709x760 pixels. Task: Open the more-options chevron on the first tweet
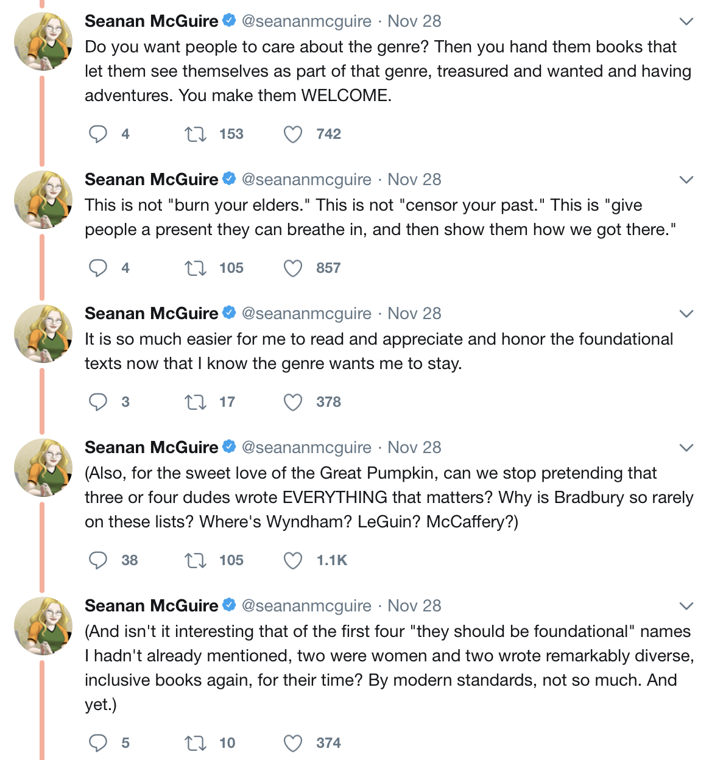coord(686,22)
